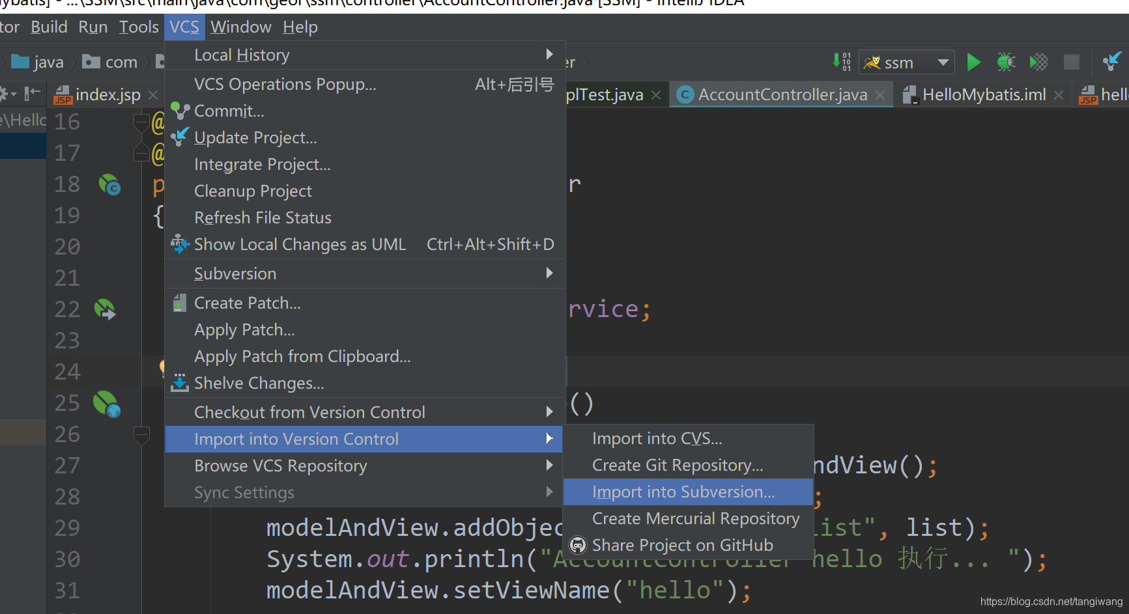
Task: Open the Window menu
Action: 240,27
